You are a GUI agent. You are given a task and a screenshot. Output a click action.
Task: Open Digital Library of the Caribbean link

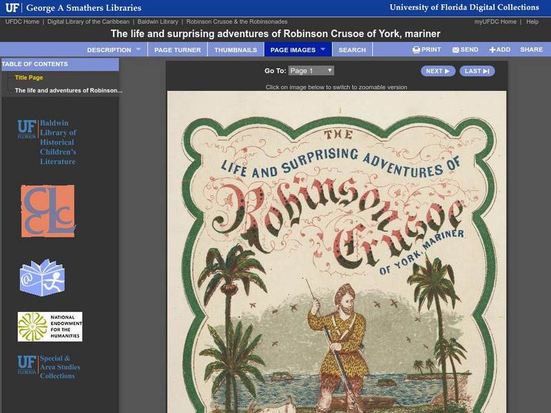point(88,22)
